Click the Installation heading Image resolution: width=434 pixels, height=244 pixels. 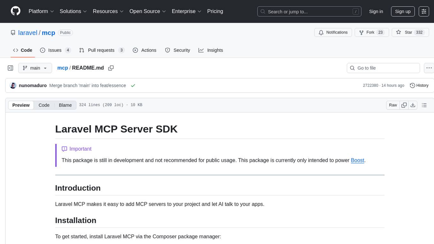(76, 220)
